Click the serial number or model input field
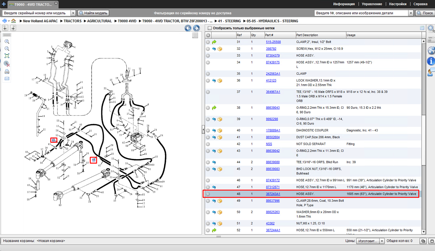Screen dimensions: 435x251 [x=37, y=13]
